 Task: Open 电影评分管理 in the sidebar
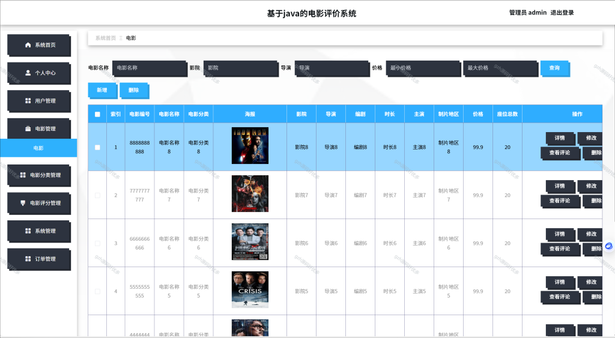tap(39, 203)
